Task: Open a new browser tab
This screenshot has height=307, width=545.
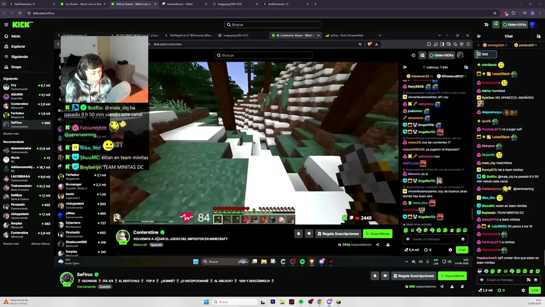Action: [x=315, y=4]
